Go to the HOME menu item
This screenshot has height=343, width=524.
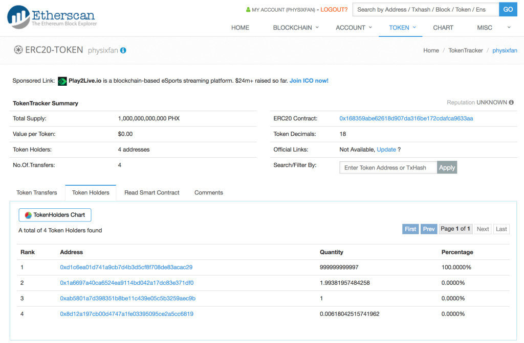(241, 28)
